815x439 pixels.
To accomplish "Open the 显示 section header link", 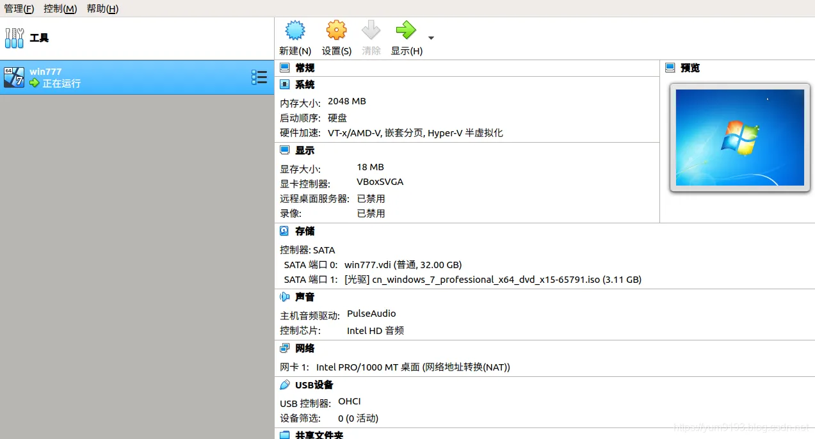I will pos(305,150).
